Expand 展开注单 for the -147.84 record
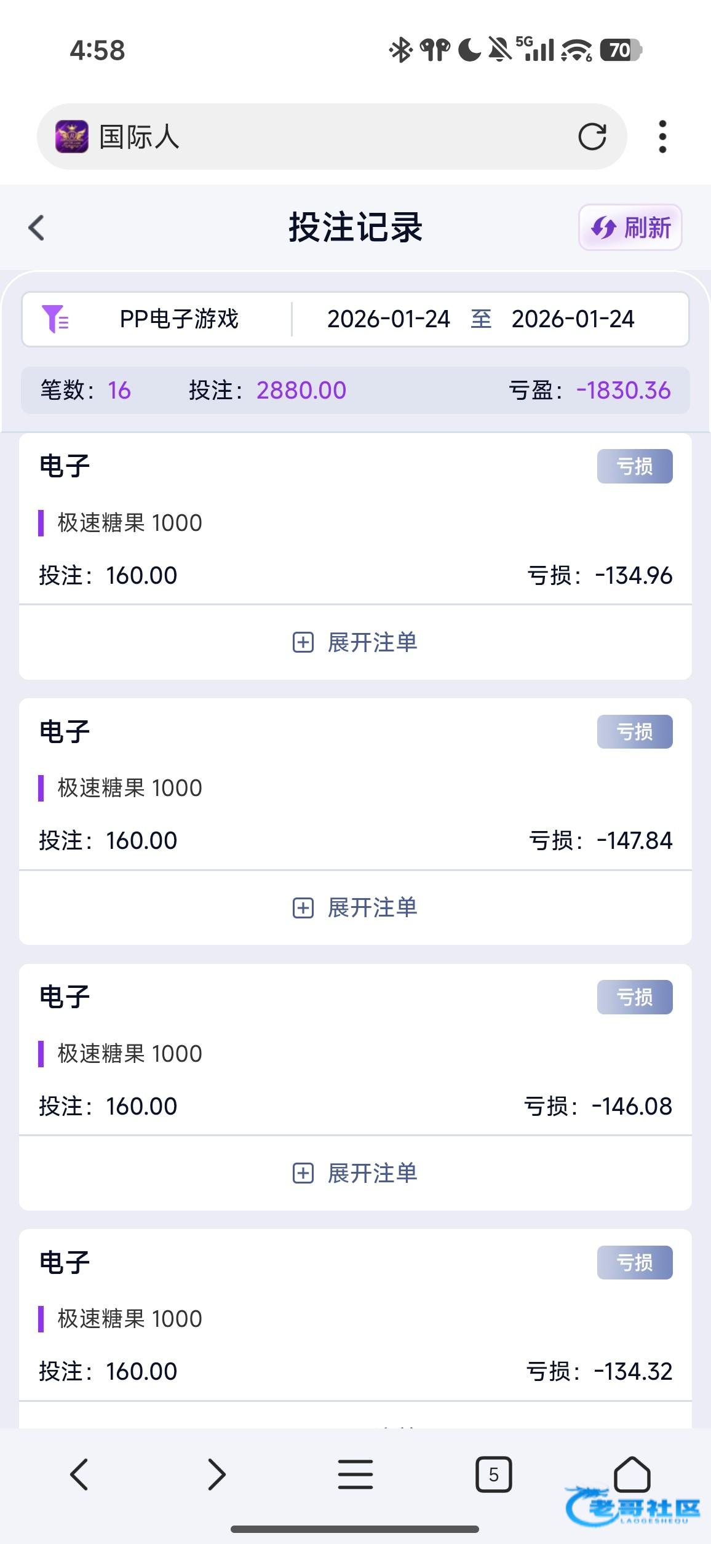 click(355, 907)
